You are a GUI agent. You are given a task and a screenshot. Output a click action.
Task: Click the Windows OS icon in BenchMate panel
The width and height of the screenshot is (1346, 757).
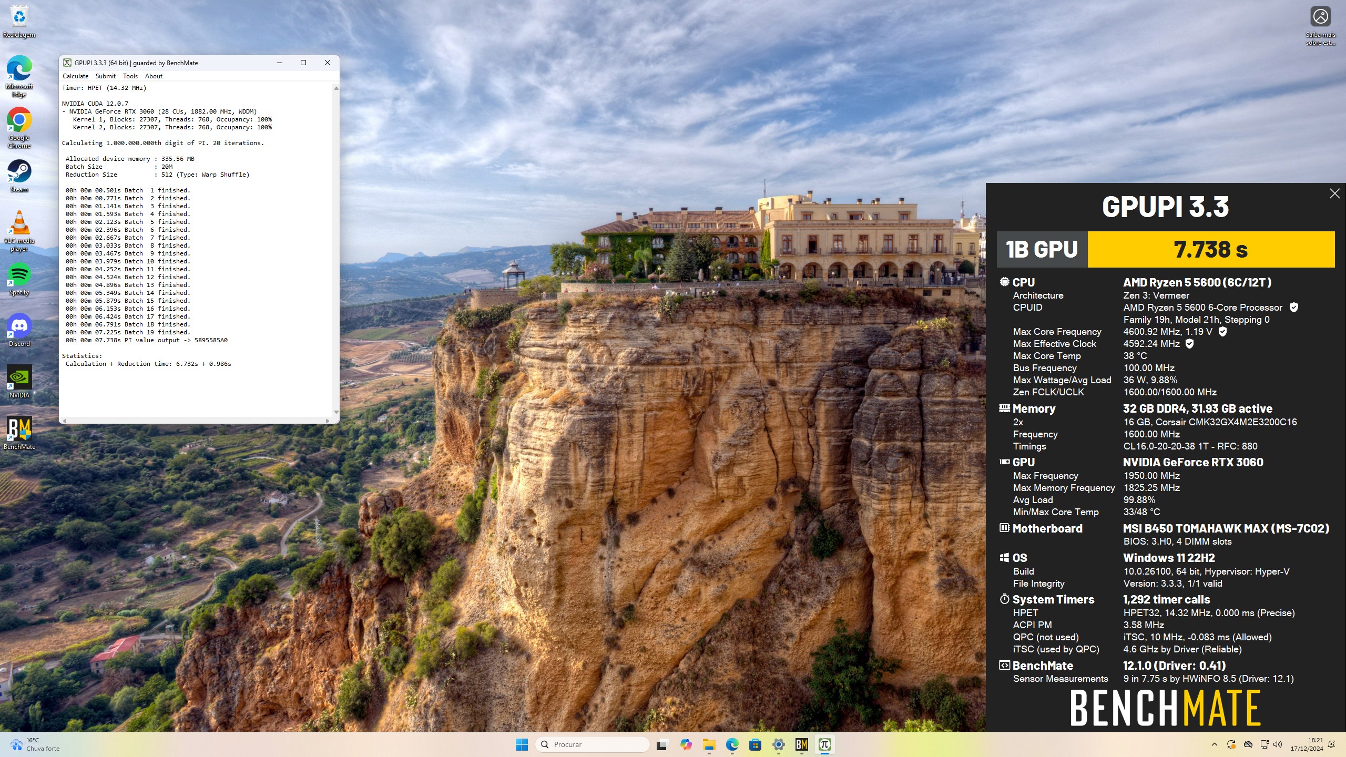(1004, 557)
